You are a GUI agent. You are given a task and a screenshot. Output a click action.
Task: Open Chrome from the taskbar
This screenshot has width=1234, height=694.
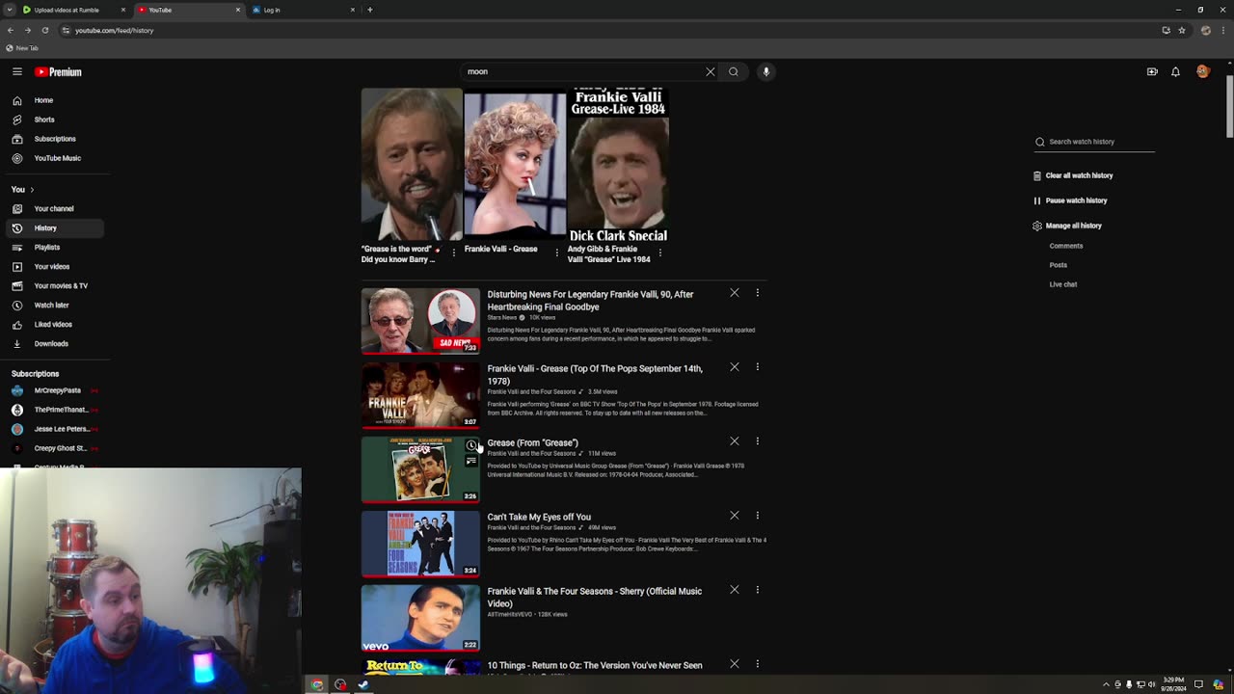(317, 684)
